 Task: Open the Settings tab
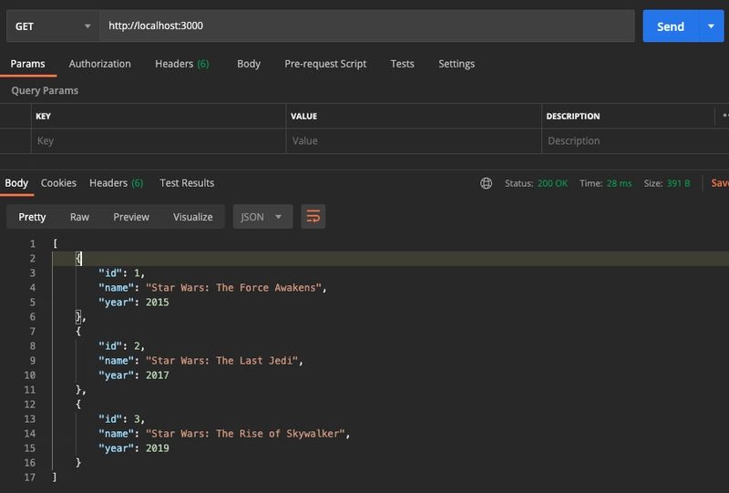coord(457,64)
